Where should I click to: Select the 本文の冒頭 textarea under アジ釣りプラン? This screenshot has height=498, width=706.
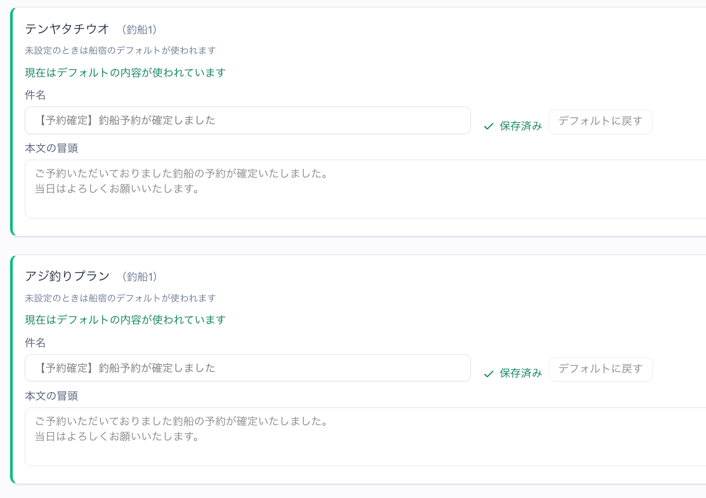[254, 436]
